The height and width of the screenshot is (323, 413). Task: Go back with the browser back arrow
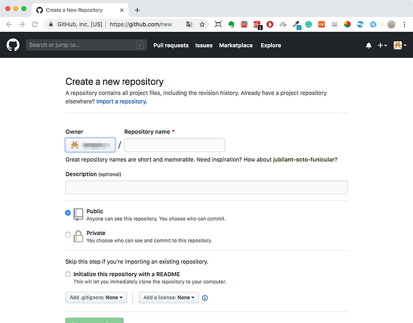9,24
